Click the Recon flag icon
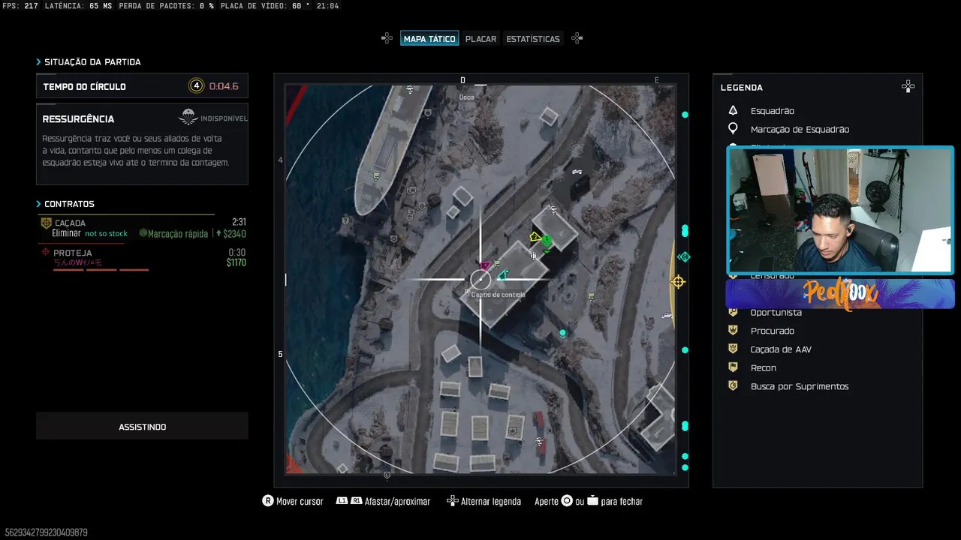The width and height of the screenshot is (961, 540). coord(733,367)
